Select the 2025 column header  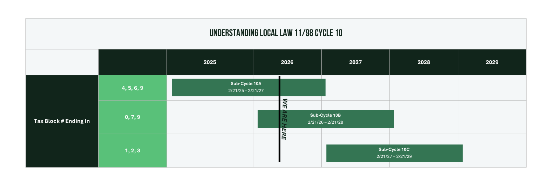coord(210,62)
